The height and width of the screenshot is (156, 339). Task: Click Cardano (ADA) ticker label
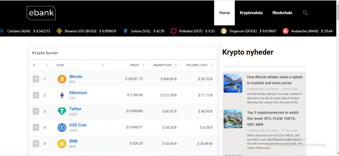(19, 31)
